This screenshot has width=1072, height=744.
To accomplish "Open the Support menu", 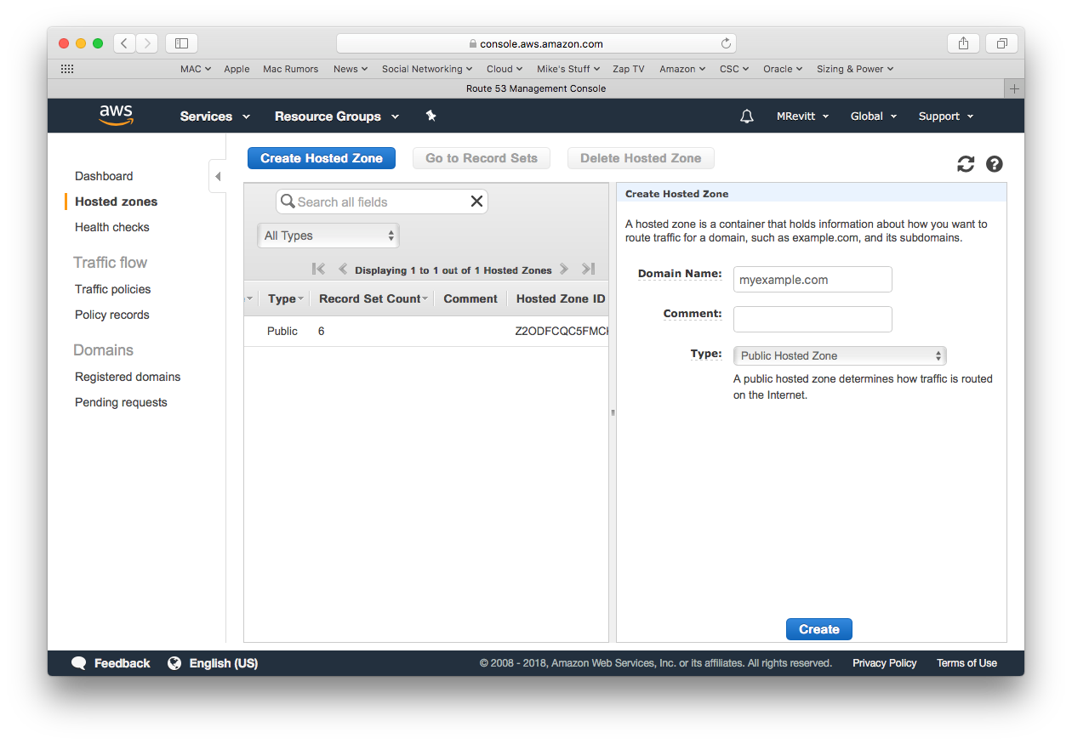I will [946, 116].
